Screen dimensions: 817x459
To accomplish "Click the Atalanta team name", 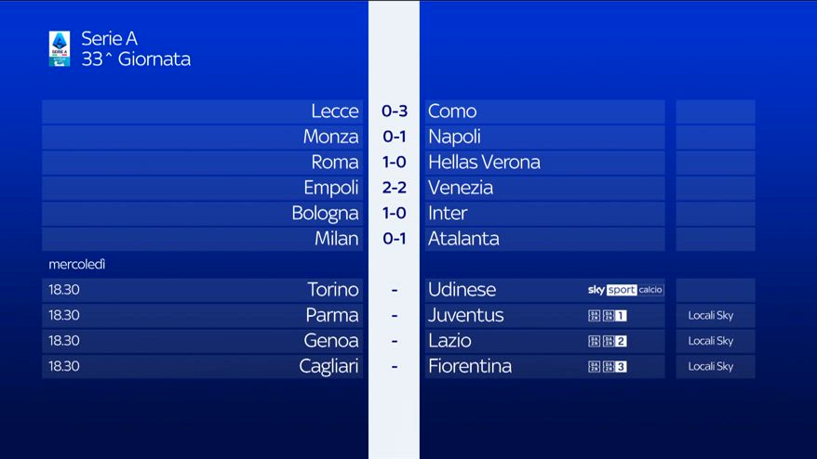I will (463, 239).
